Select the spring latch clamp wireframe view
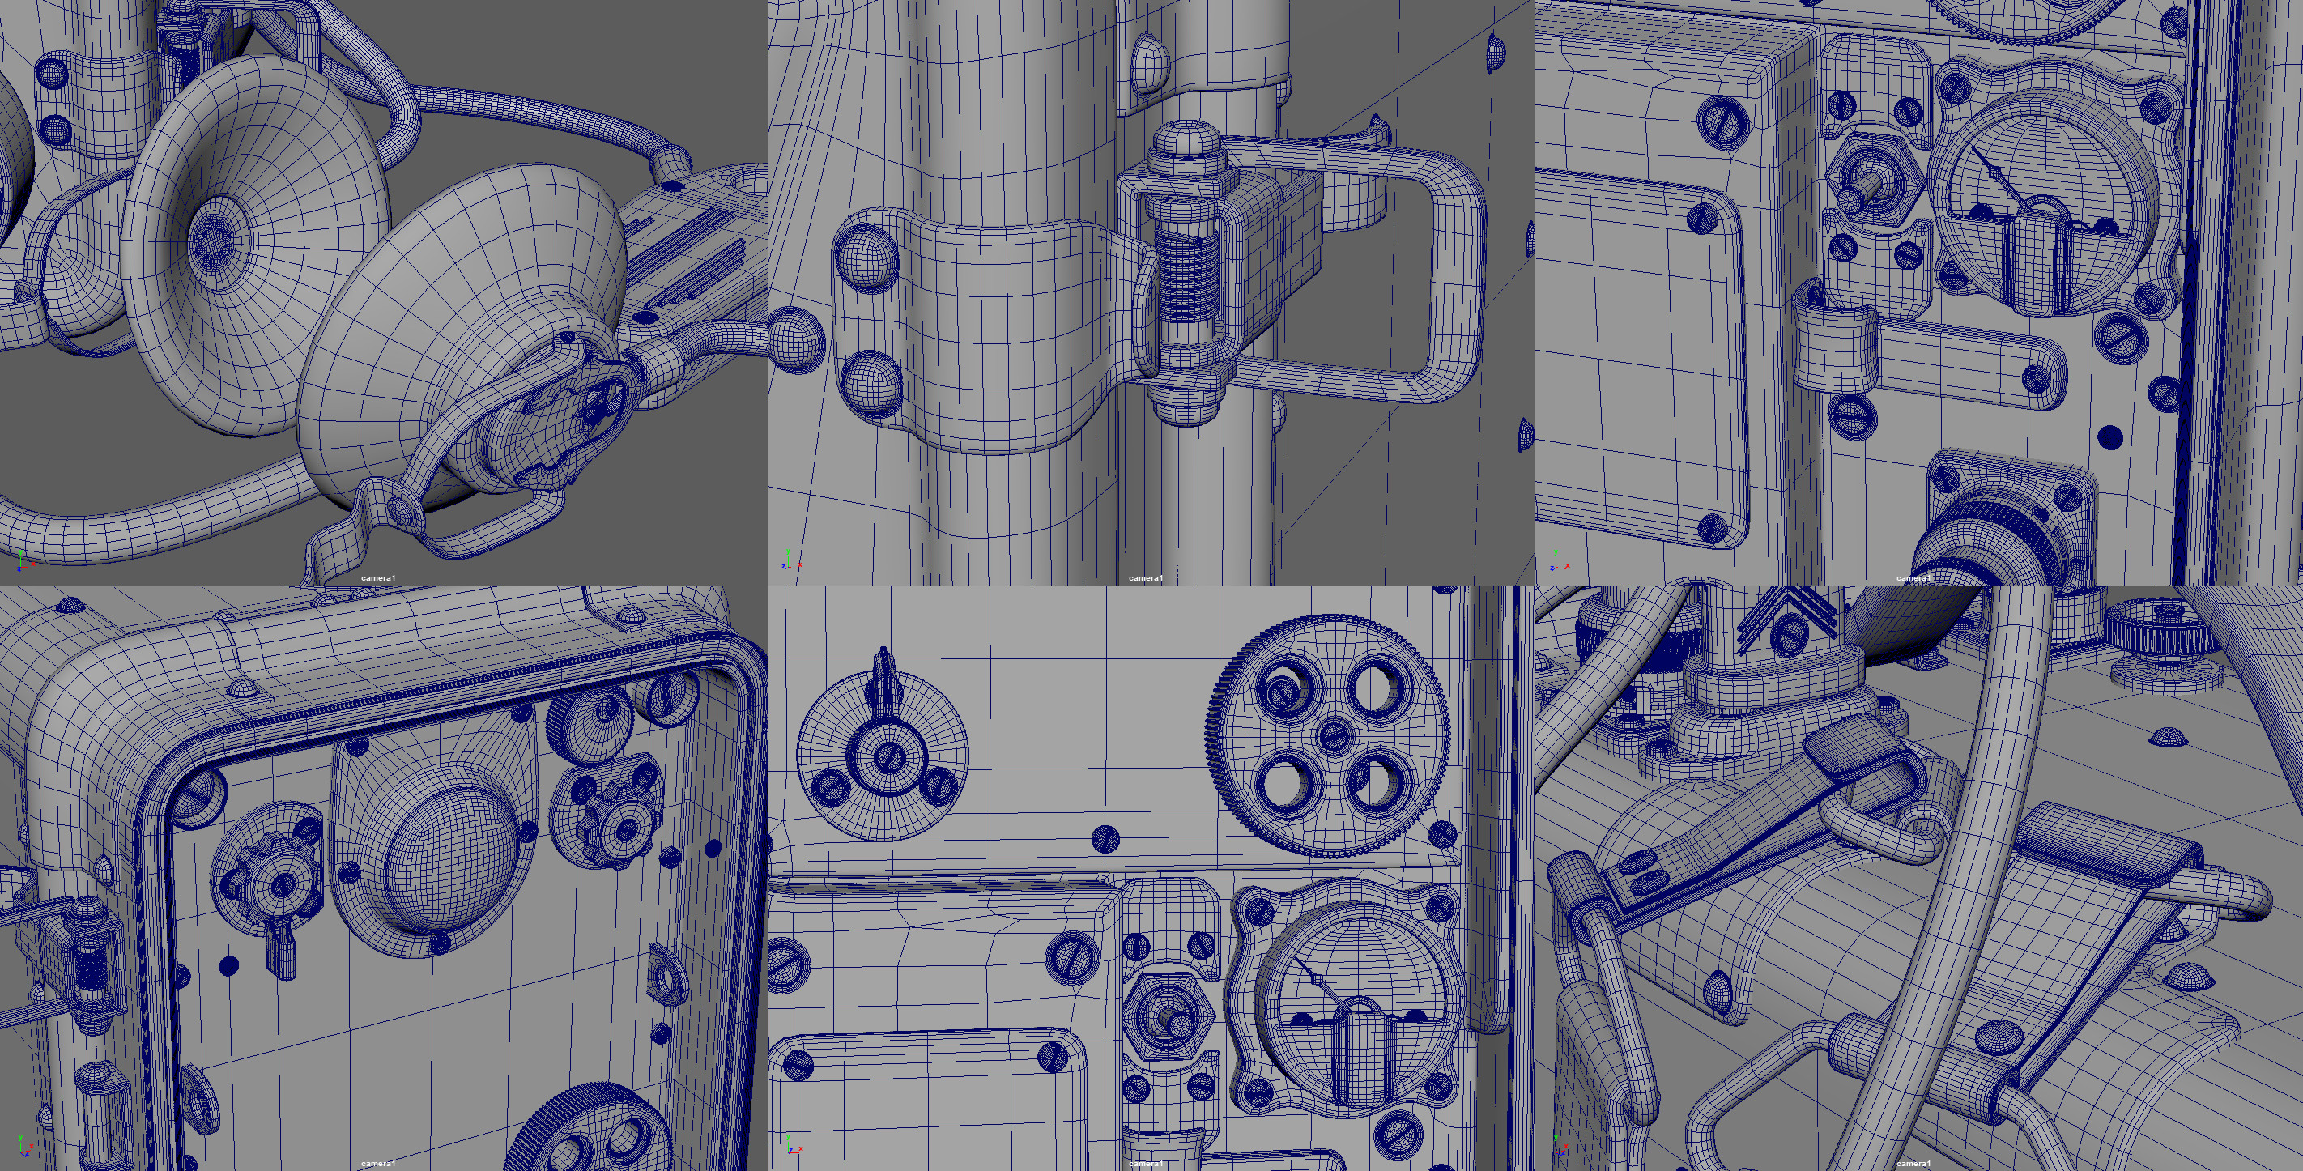 pos(1151,292)
